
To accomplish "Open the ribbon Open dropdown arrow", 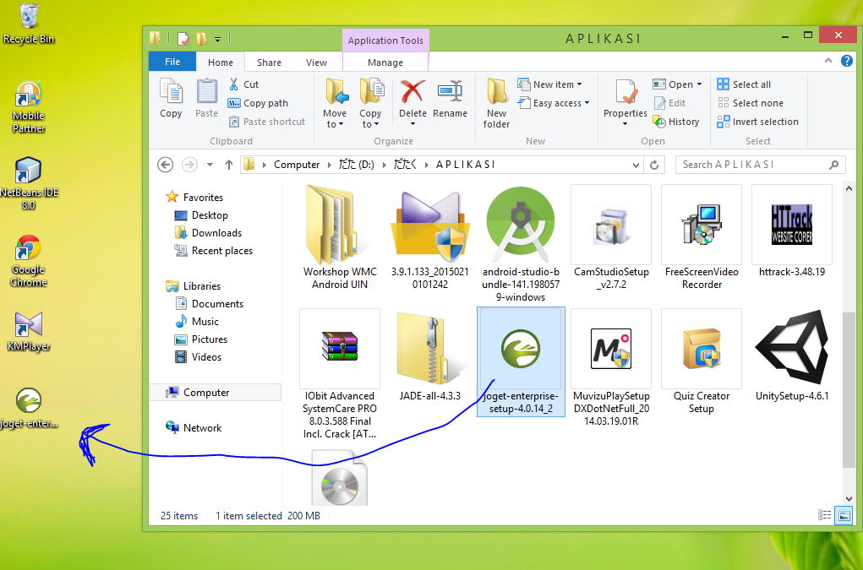I will point(700,84).
